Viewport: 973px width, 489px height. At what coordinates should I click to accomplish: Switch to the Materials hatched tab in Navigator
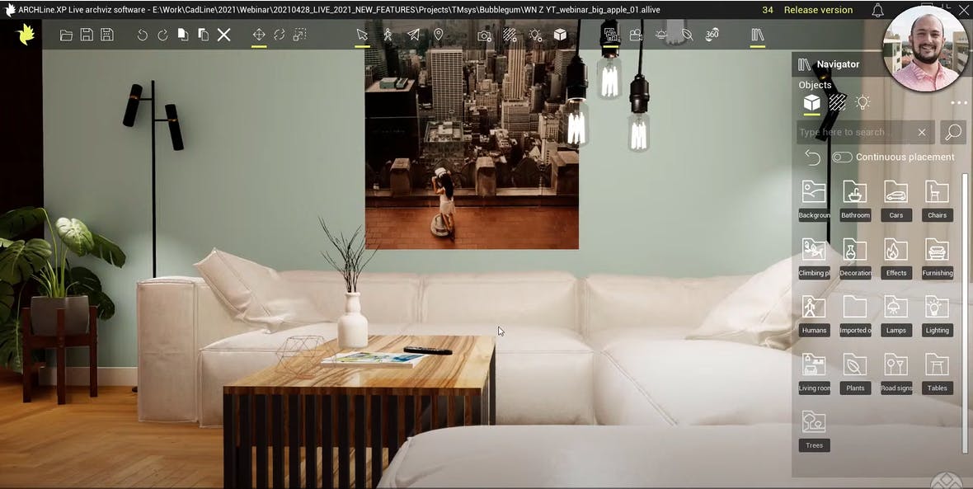point(837,102)
